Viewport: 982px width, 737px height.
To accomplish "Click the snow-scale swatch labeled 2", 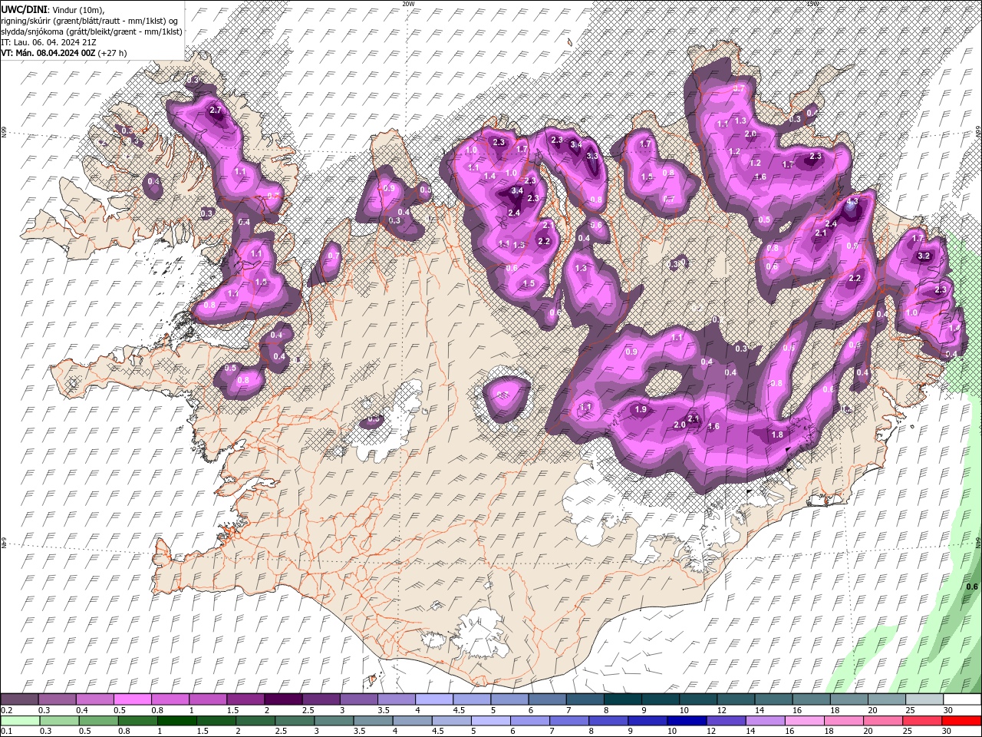I will click(x=282, y=699).
